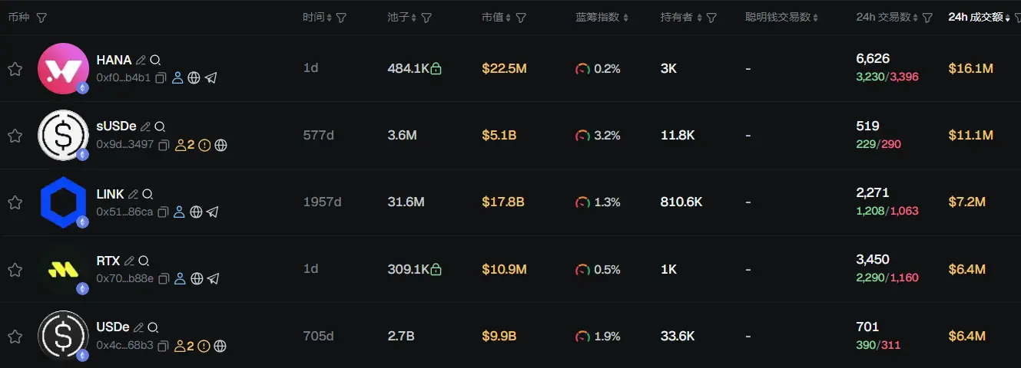Image resolution: width=1021 pixels, height=368 pixels.
Task: Copy the HANA contract address
Action: (x=161, y=78)
